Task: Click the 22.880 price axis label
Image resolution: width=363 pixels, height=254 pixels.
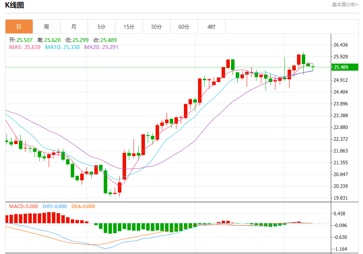Action: click(341, 127)
